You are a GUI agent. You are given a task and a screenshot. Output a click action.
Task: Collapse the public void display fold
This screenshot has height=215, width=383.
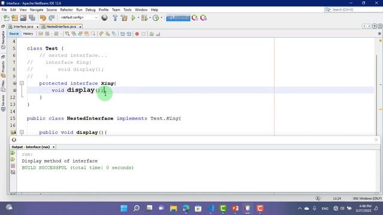[x=22, y=132]
